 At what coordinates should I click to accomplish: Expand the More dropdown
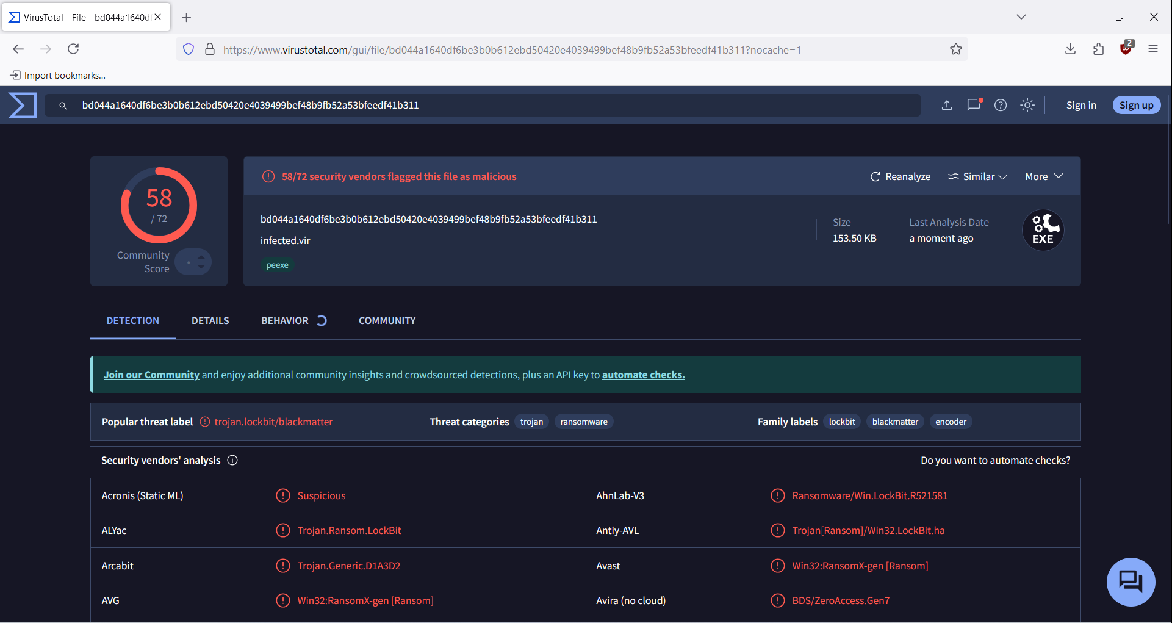point(1044,176)
